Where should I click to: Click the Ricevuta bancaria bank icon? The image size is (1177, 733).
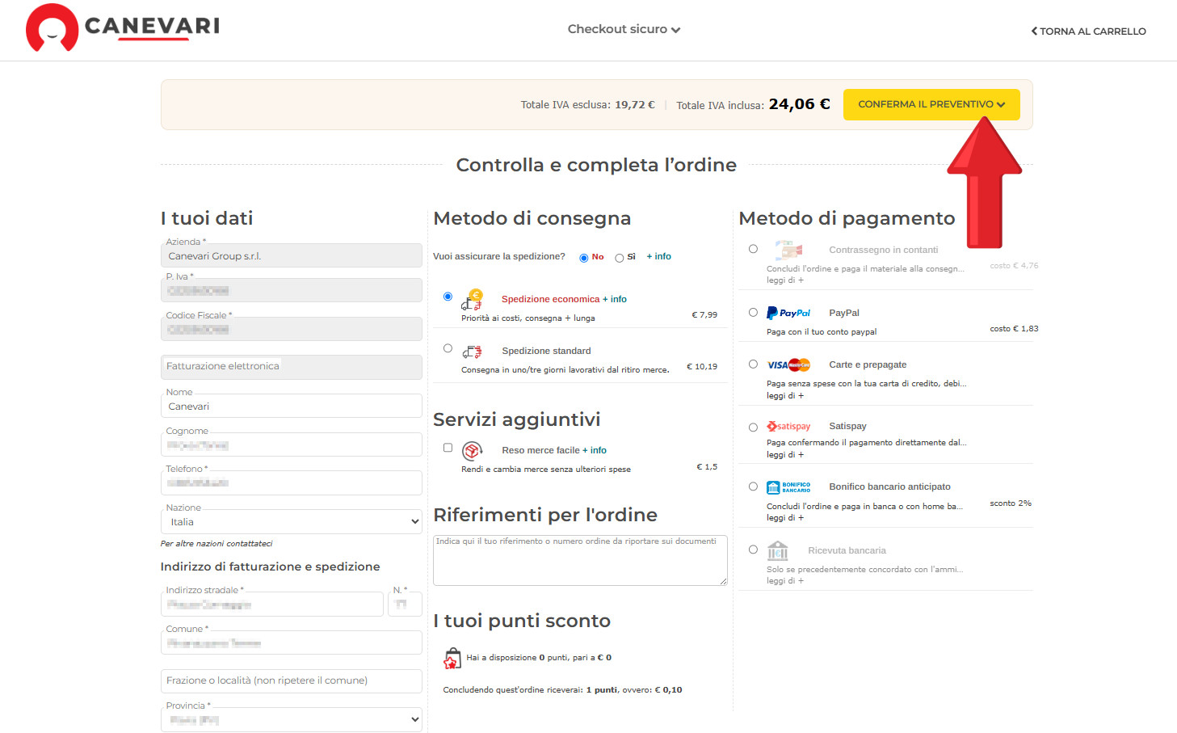(x=778, y=550)
